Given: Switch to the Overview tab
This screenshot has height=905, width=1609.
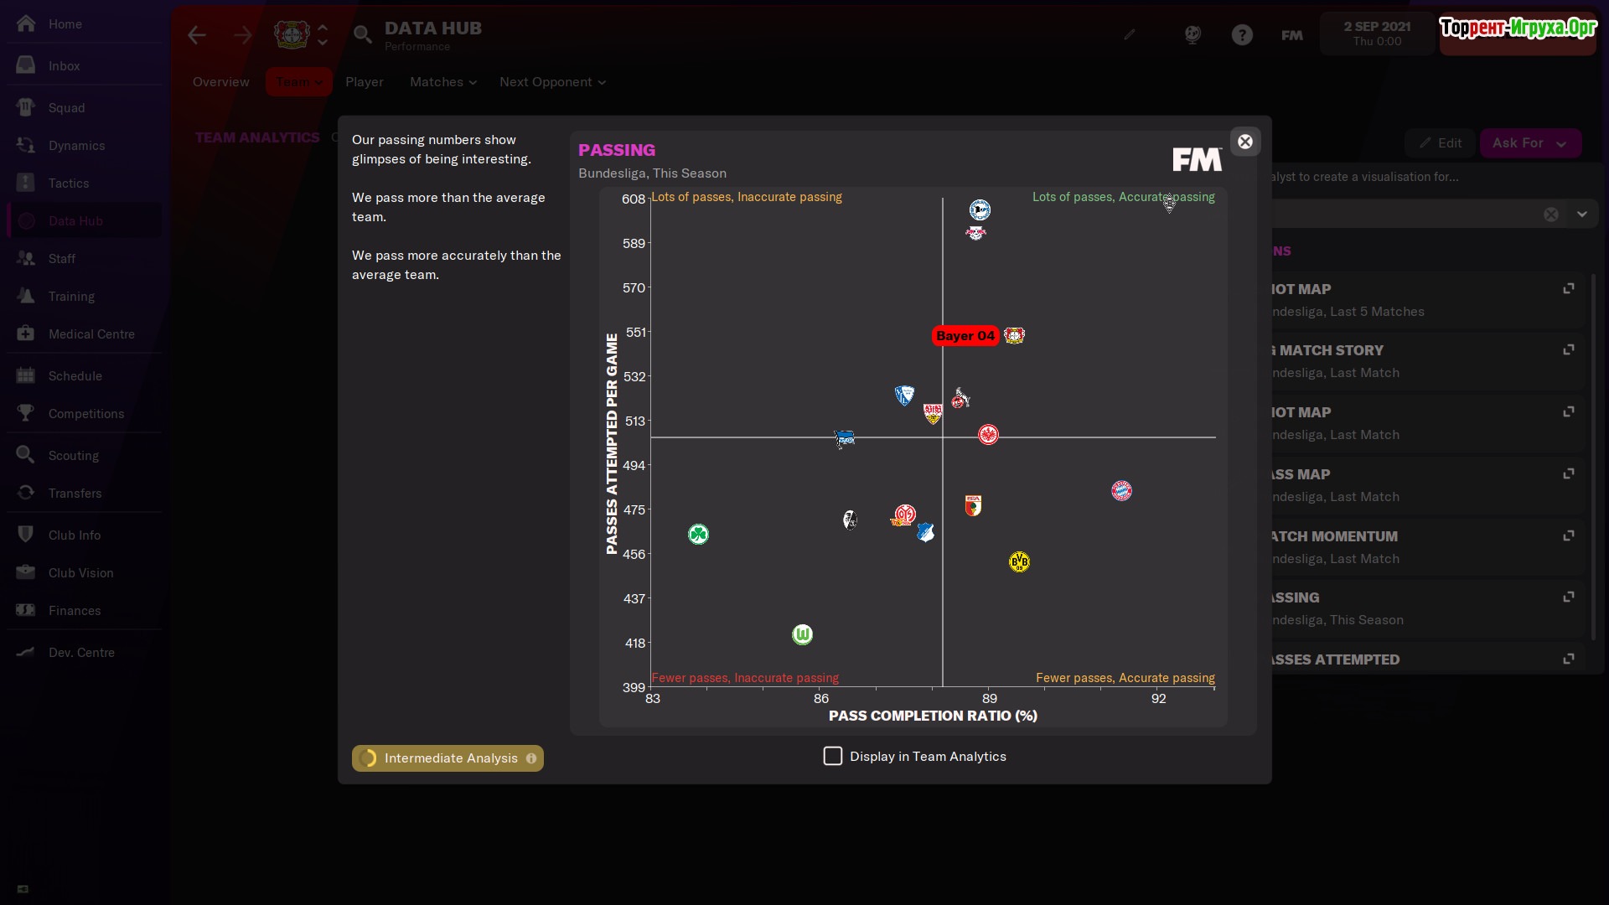Looking at the screenshot, I should coord(220,82).
